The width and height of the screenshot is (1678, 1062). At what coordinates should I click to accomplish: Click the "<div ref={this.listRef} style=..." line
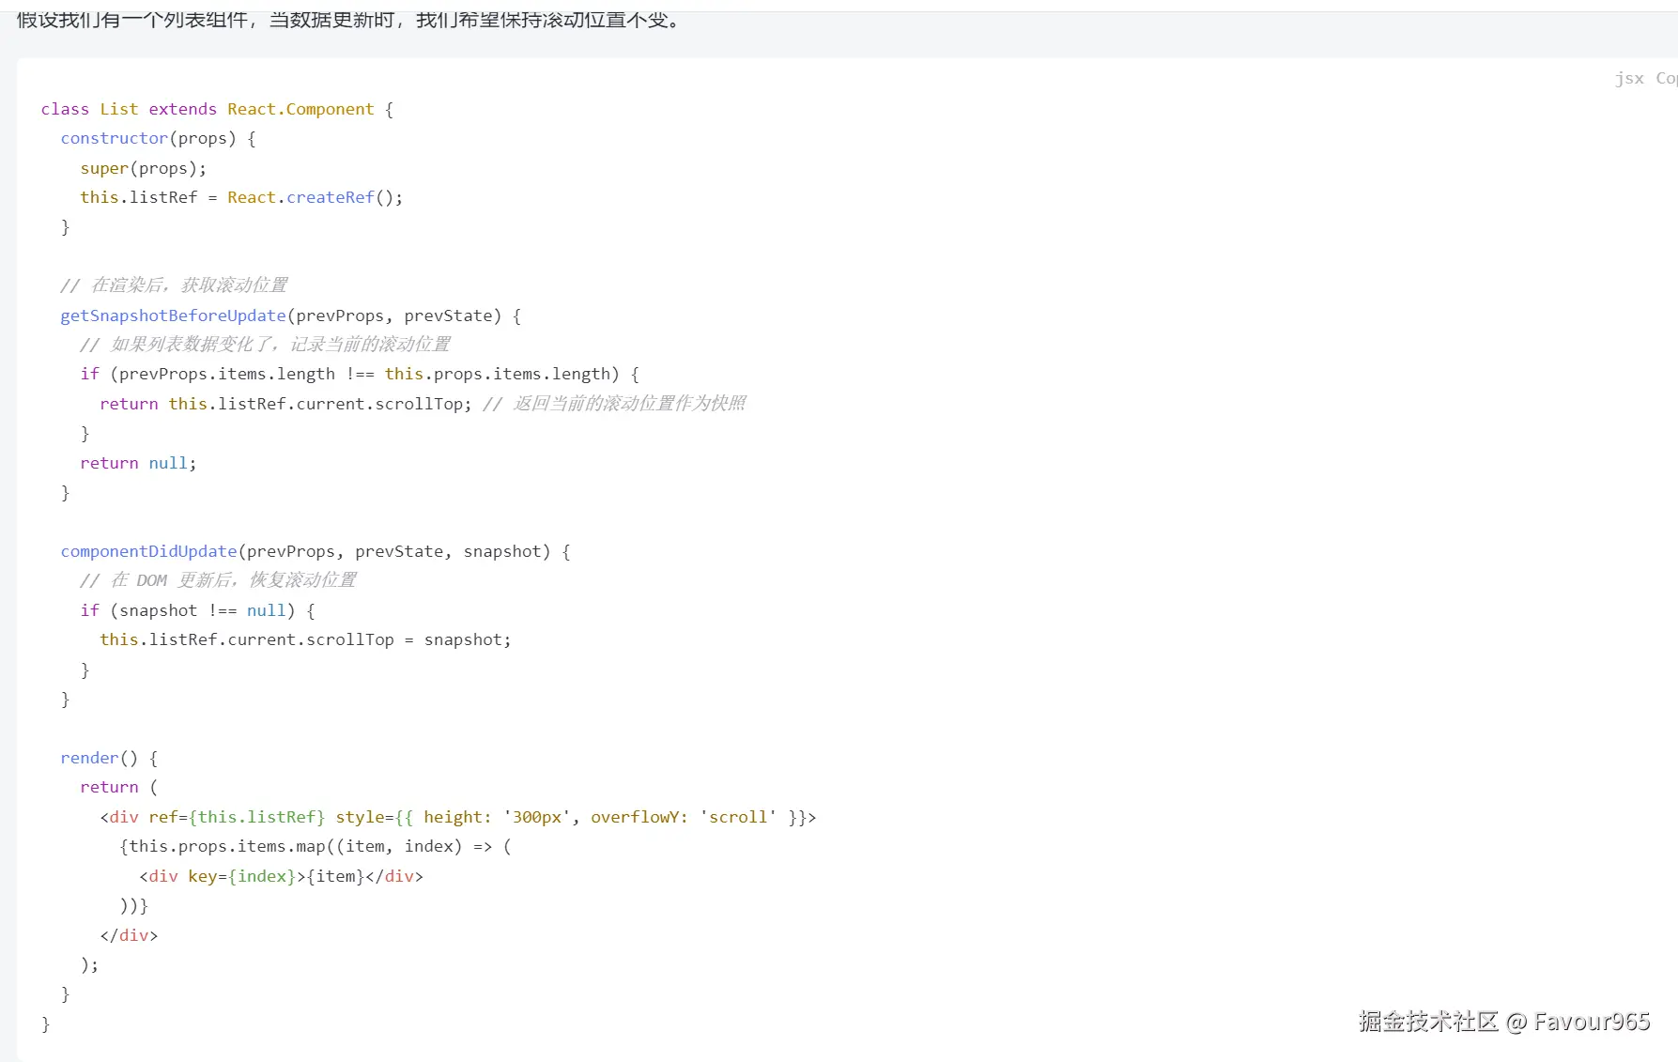458,817
